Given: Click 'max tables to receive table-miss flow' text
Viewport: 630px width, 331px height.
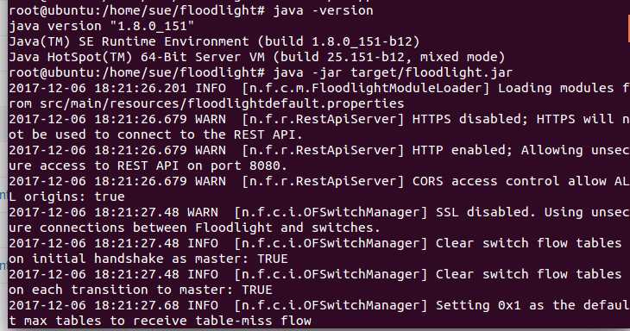Looking at the screenshot, I should coord(167,321).
